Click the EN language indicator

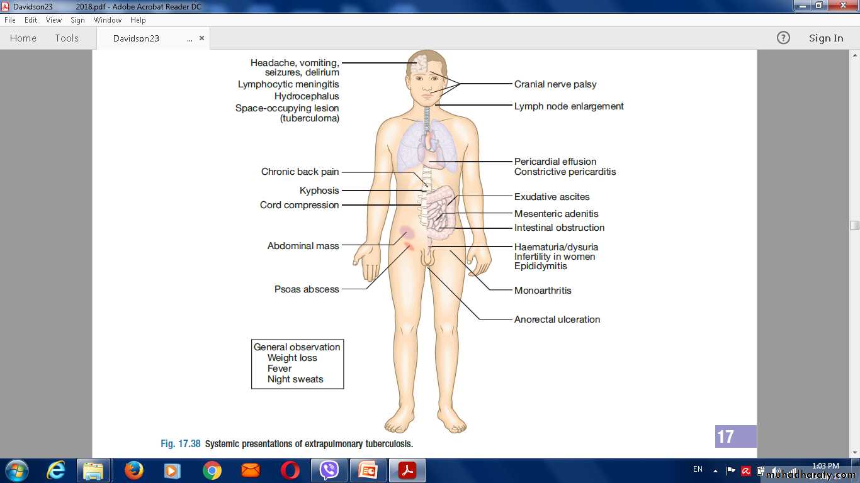tap(698, 469)
